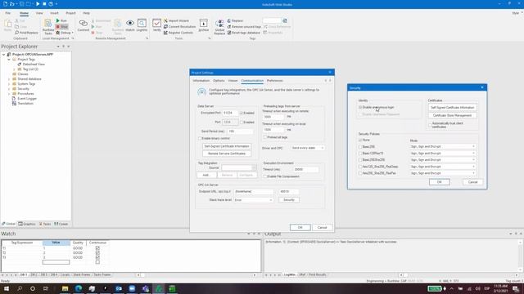Enable Basic256Sha256 security policy

coord(360,160)
